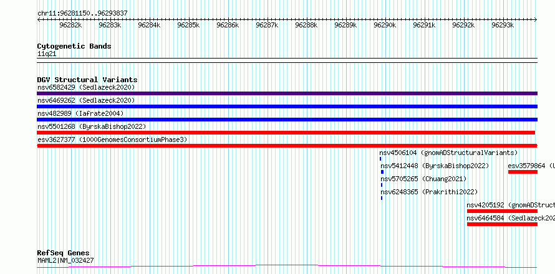Select the 11q21 cytogenetic band label

(x=47, y=54)
